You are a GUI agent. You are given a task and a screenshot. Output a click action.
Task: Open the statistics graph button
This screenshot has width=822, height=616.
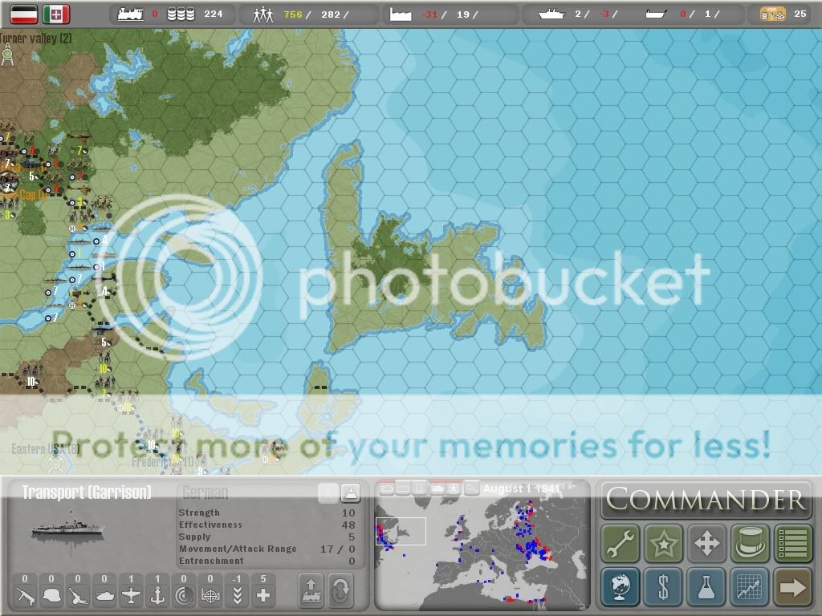point(751,586)
